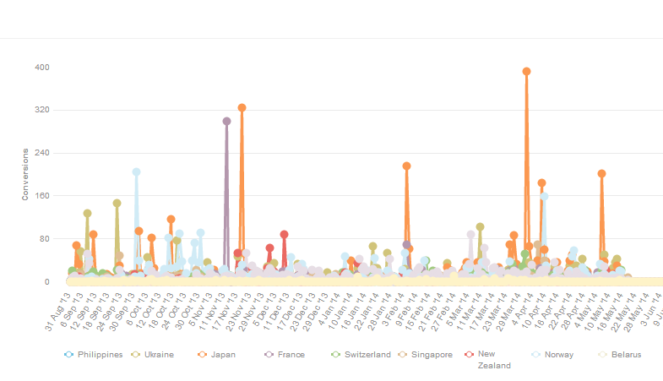This screenshot has height=381, width=663.
Task: Click the orange November peak near 320
Action: (x=242, y=107)
